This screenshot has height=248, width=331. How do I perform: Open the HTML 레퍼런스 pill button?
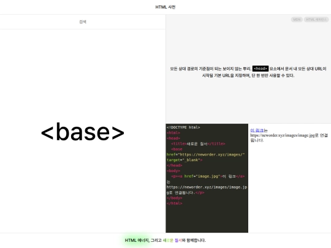tap(316, 20)
